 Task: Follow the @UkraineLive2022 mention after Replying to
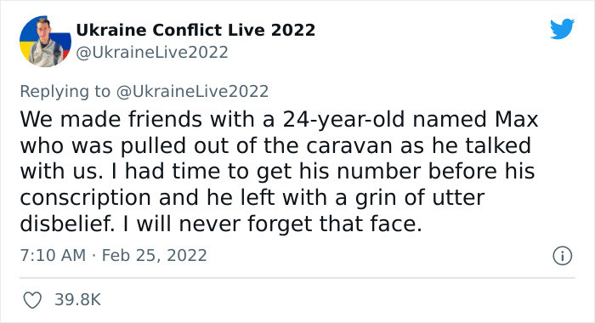(x=192, y=92)
